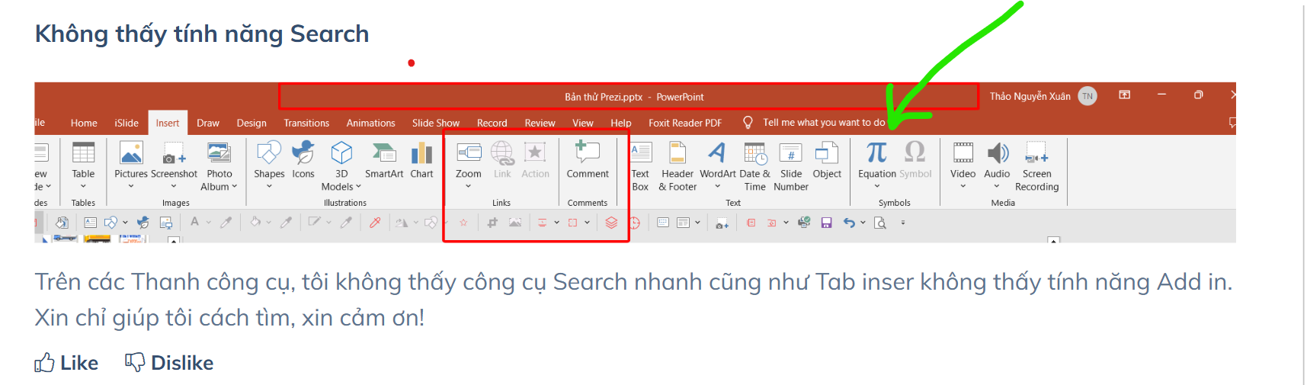Screen dimensions: 1307x385
Task: Click the crop icon in quick toolbar
Action: [492, 223]
